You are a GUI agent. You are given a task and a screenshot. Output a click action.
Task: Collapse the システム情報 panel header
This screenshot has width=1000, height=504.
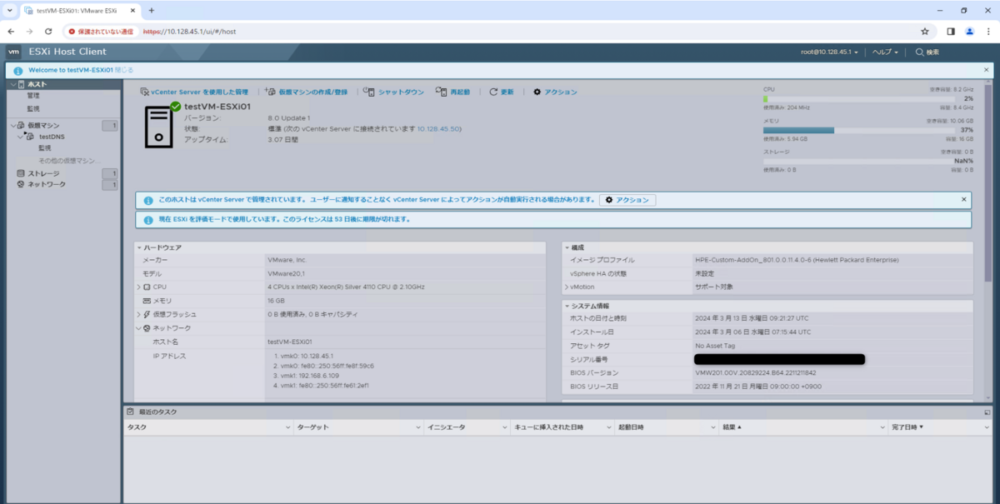click(567, 306)
